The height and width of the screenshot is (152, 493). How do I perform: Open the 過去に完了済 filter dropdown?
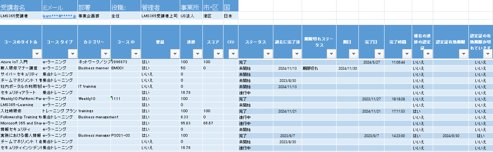tap(297, 54)
